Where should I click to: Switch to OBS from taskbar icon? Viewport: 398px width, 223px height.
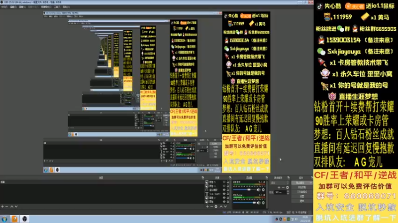tap(24, 219)
